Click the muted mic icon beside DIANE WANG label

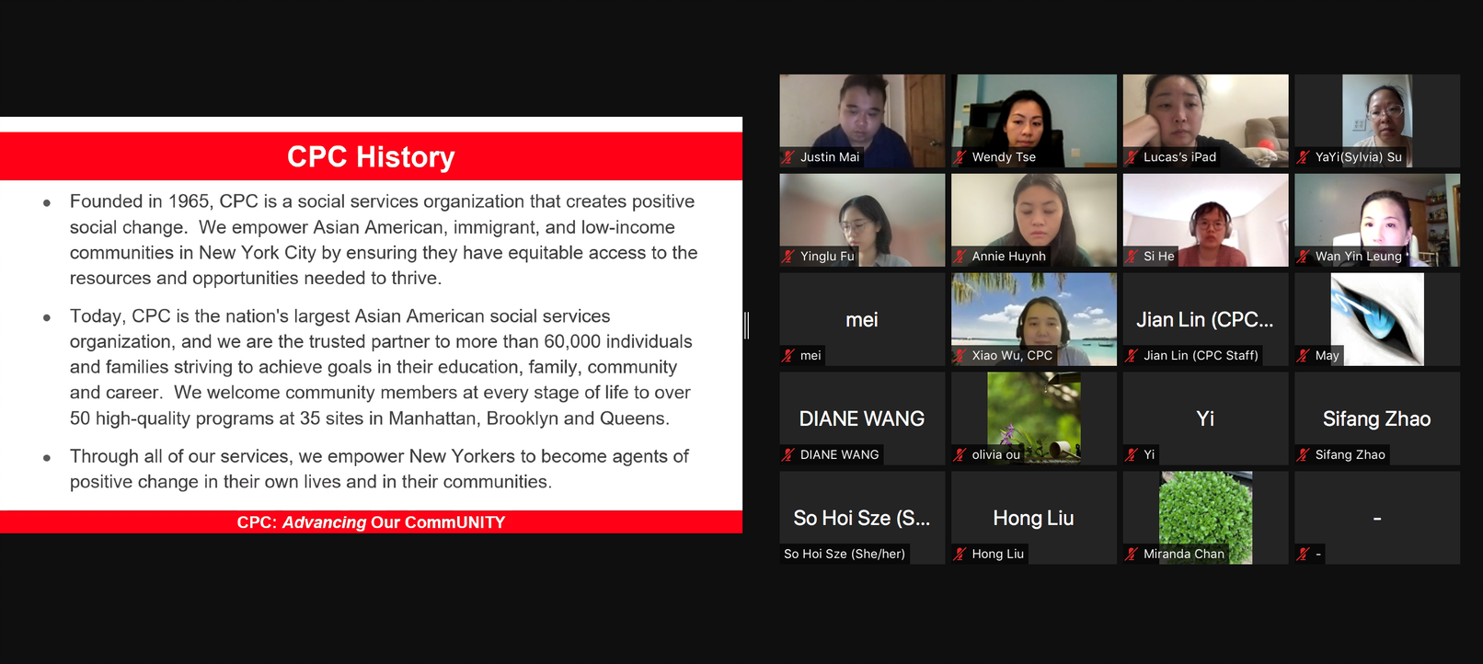[788, 454]
